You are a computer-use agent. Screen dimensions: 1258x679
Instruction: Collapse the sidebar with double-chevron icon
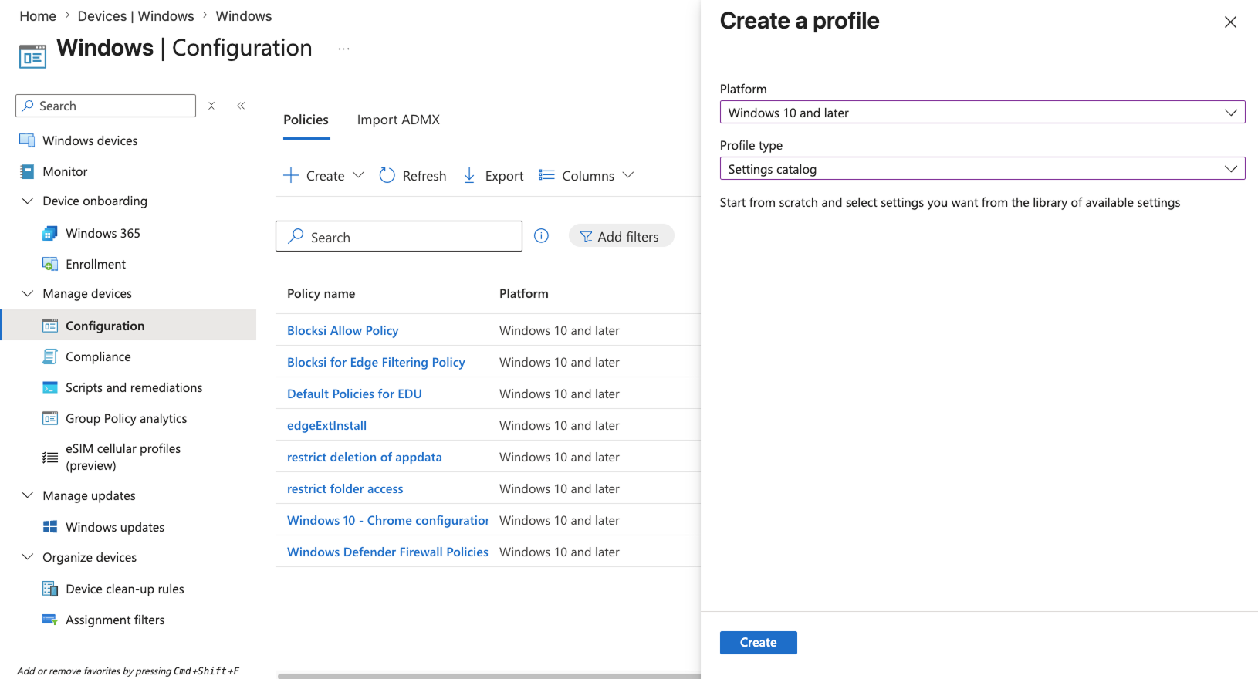tap(241, 106)
